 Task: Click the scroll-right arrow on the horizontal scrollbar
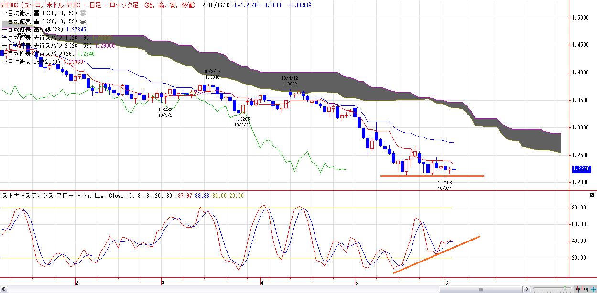coord(527,289)
